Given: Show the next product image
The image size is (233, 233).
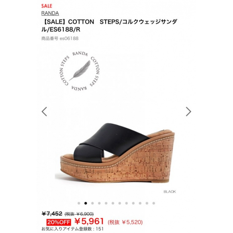Looking at the screenshot, I should pos(188,111).
